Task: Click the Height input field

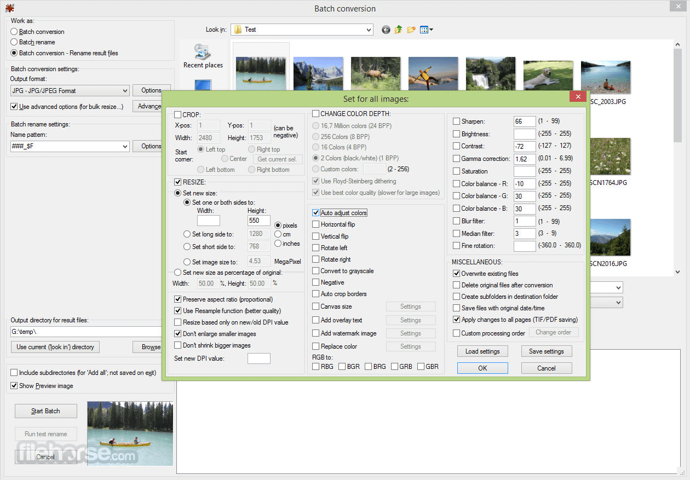Action: pyautogui.click(x=258, y=221)
